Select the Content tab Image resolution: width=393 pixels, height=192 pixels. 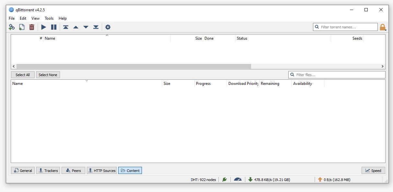(x=130, y=170)
